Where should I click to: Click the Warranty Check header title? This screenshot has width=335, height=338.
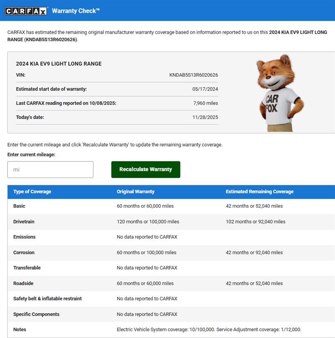[x=76, y=11]
